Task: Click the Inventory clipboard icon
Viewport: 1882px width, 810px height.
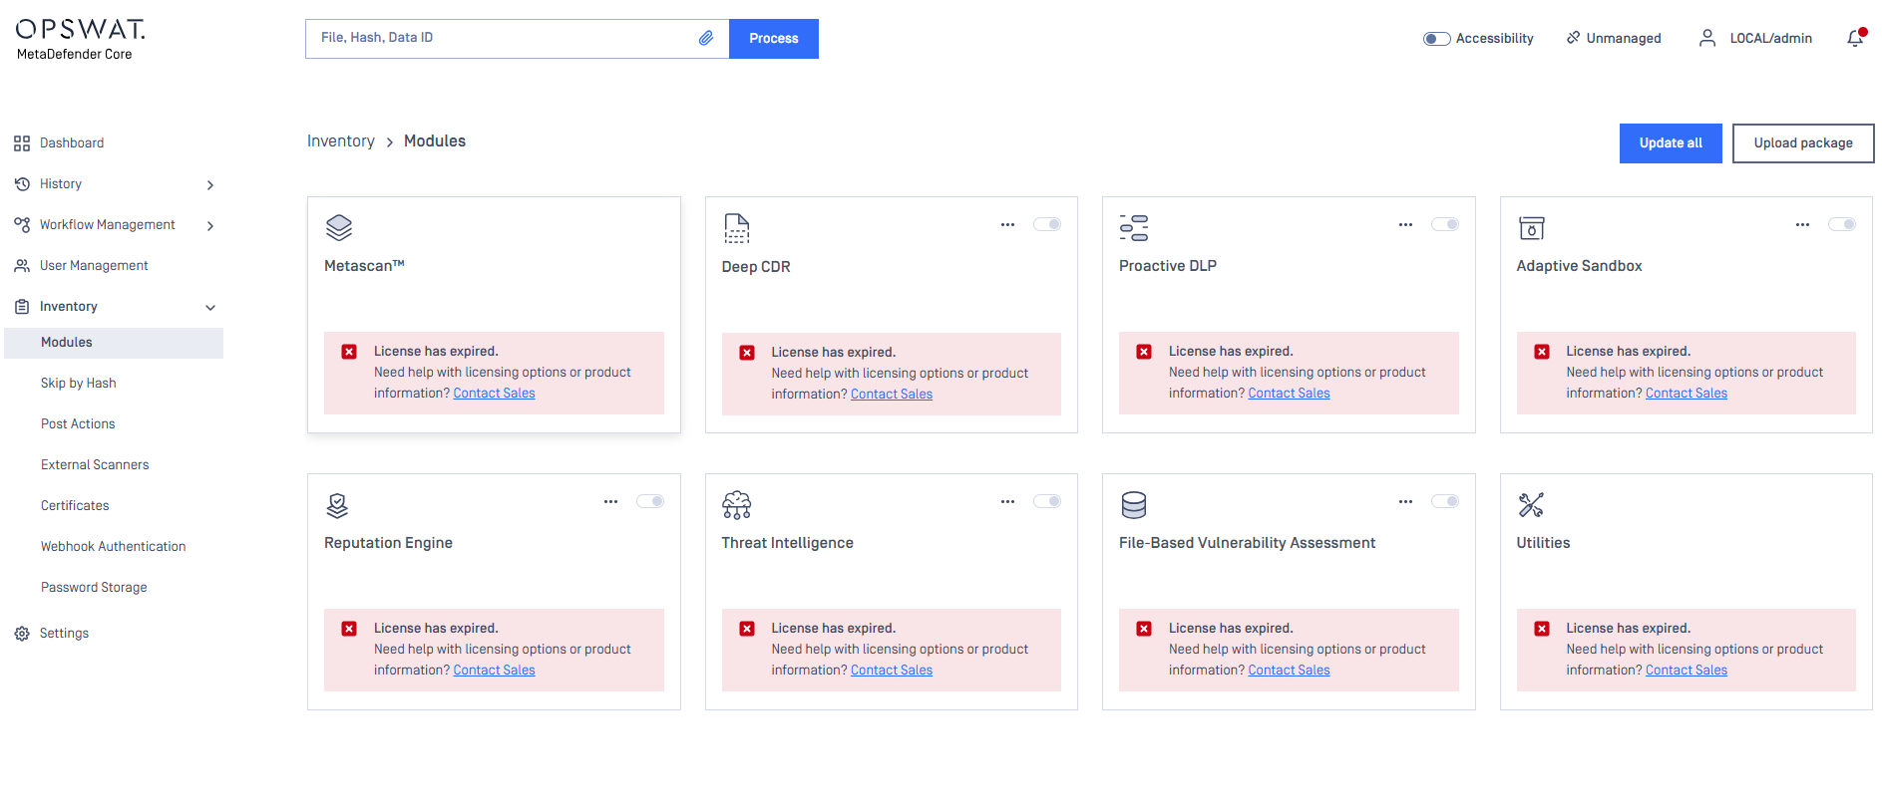Action: pos(22,307)
